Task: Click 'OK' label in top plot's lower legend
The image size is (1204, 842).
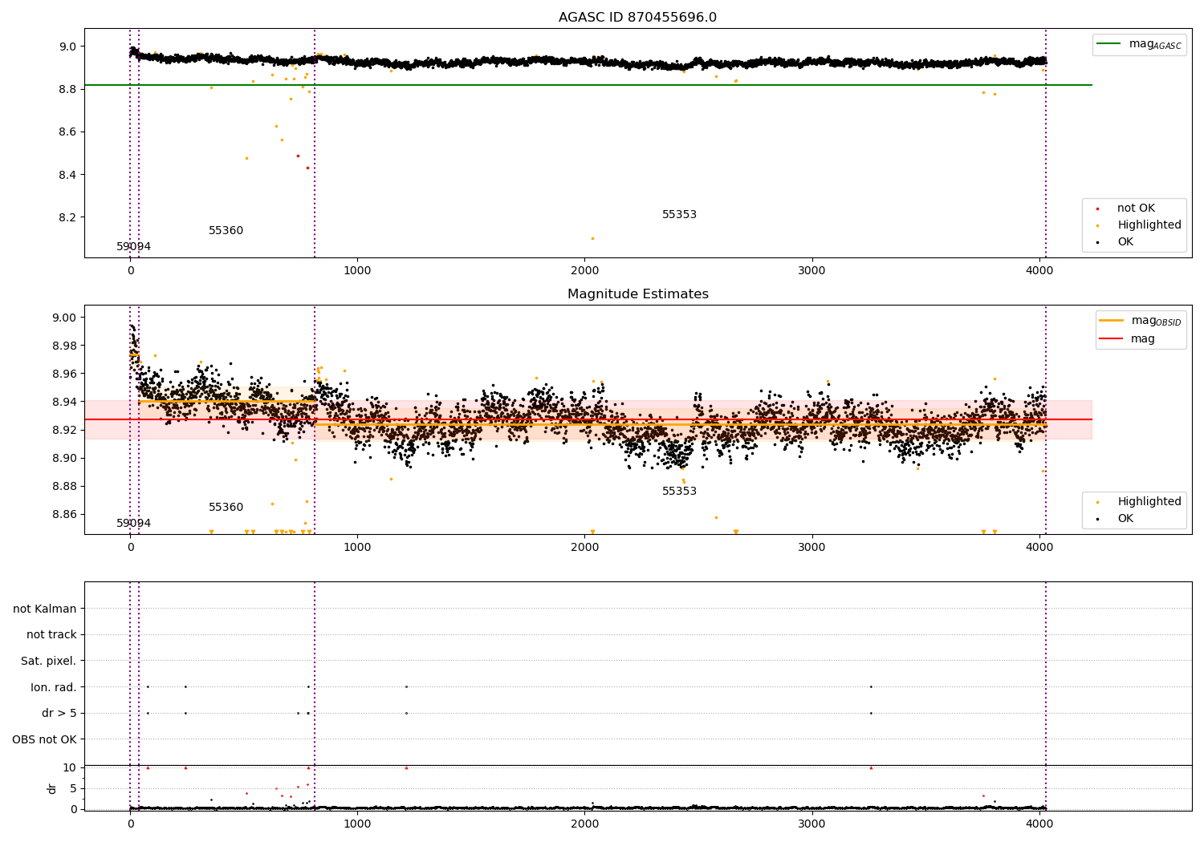Action: (x=1125, y=242)
